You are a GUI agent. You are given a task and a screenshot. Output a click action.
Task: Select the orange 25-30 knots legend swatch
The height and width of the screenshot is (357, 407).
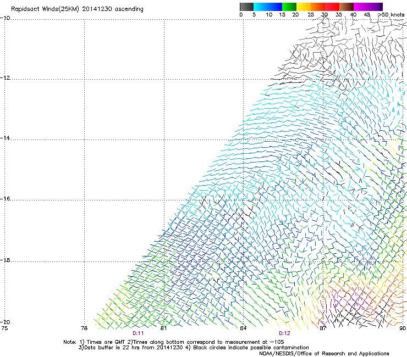coord(318,7)
